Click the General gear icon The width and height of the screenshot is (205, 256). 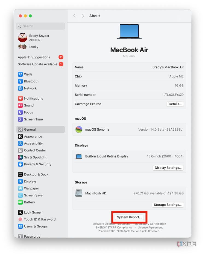click(20, 130)
